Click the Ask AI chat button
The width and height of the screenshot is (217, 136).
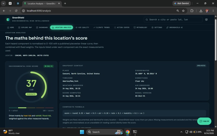tap(204, 121)
